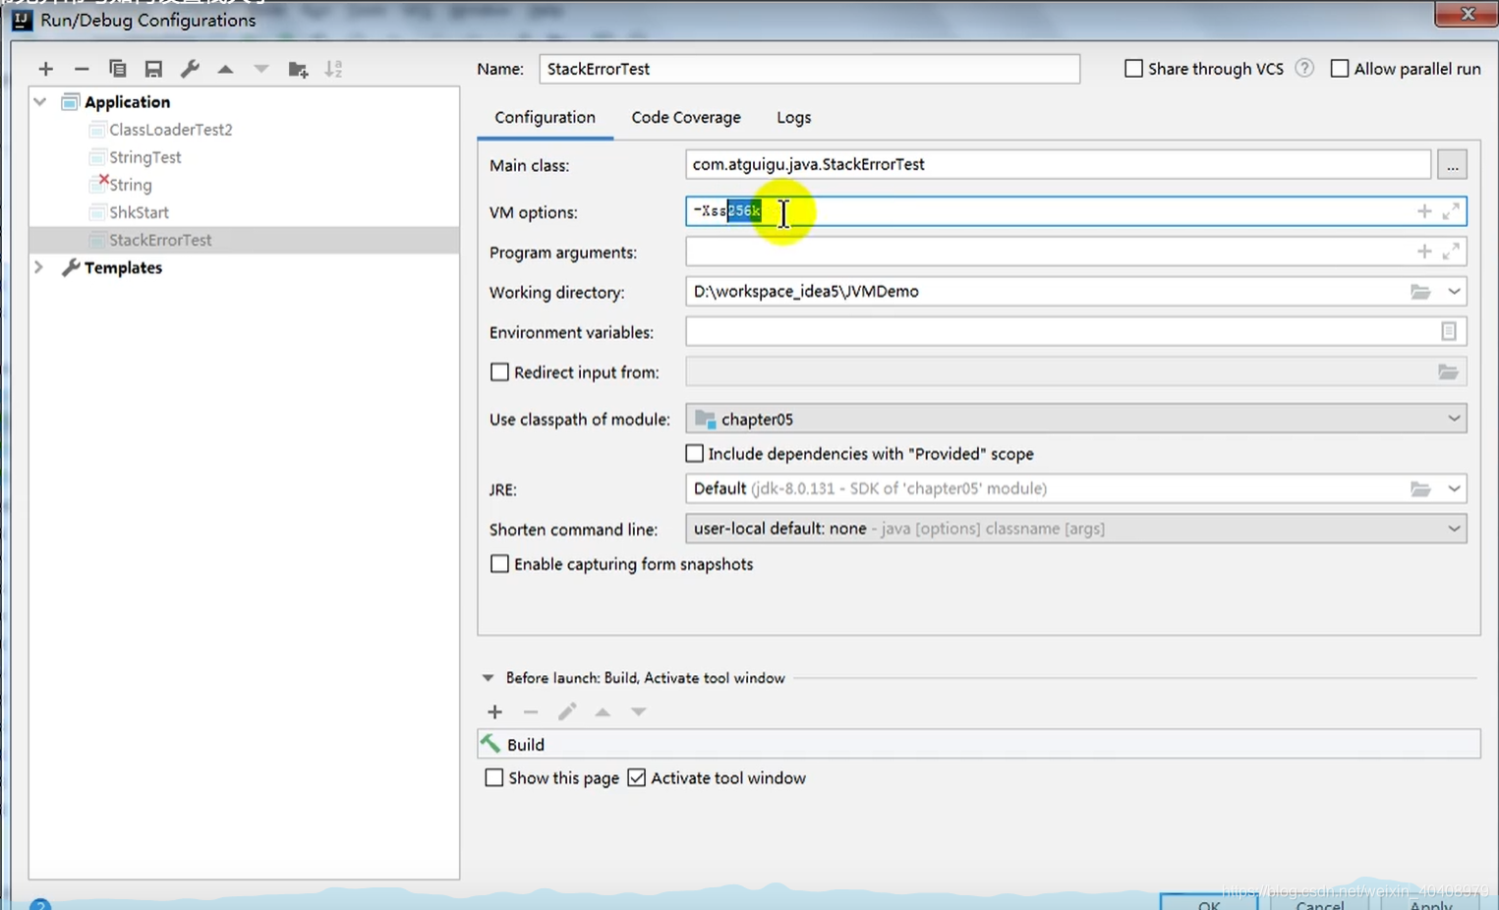This screenshot has height=910, width=1499.
Task: Browse Working directory folder icon
Action: coord(1420,292)
